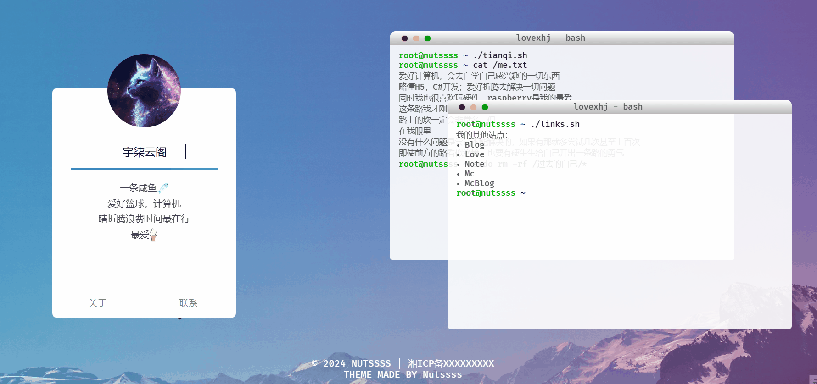The width and height of the screenshot is (817, 384).
Task: Click pink minimize dot of front terminal
Action: pyautogui.click(x=474, y=107)
